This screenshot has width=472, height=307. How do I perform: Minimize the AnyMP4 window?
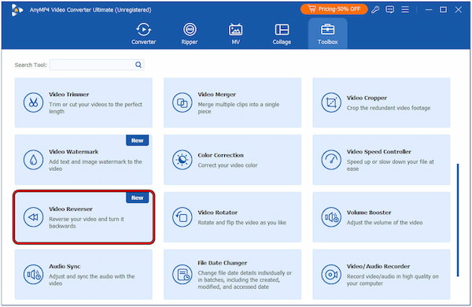coord(429,9)
